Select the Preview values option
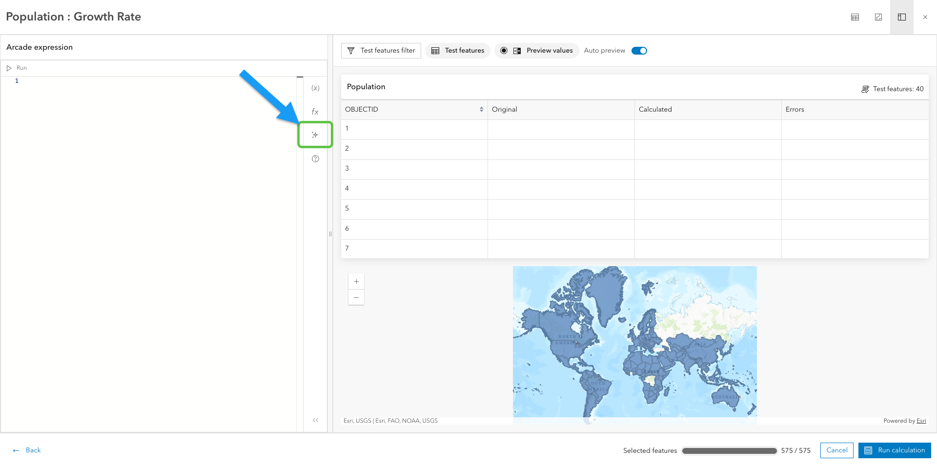 pyautogui.click(x=537, y=51)
